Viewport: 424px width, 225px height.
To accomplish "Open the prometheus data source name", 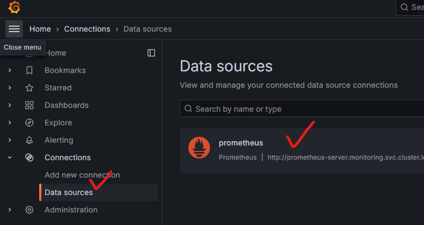I will pos(241,143).
